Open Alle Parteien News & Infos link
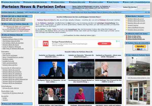 (11, 41)
